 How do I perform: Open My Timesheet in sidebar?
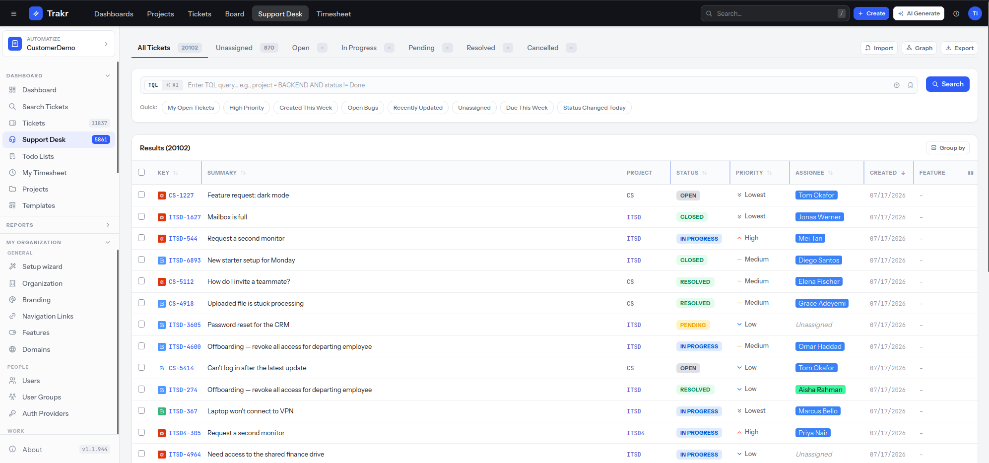[59, 173]
